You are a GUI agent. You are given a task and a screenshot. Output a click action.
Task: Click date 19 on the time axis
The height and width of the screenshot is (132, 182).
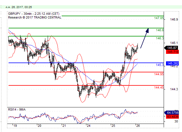(15, 126)
